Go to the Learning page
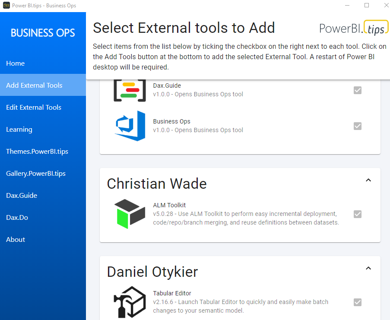390x320 pixels. pos(43,129)
